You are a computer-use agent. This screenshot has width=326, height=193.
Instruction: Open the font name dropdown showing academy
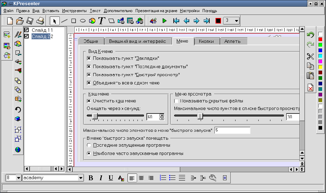point(81,178)
